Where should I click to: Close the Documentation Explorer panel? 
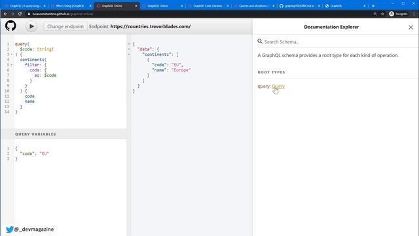pyautogui.click(x=410, y=28)
